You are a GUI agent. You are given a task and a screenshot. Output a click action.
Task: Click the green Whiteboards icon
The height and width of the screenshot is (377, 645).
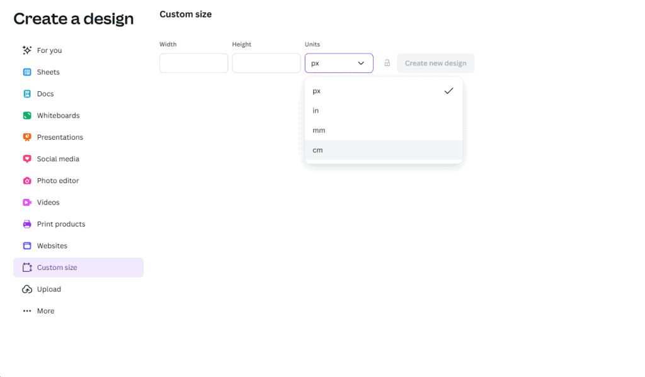point(27,116)
